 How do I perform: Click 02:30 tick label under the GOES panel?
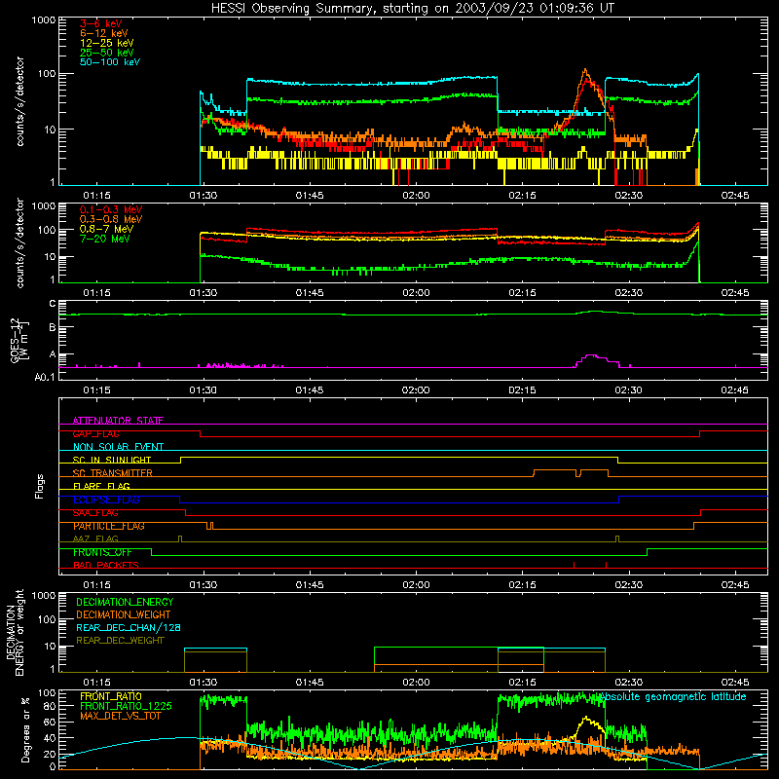pos(628,390)
